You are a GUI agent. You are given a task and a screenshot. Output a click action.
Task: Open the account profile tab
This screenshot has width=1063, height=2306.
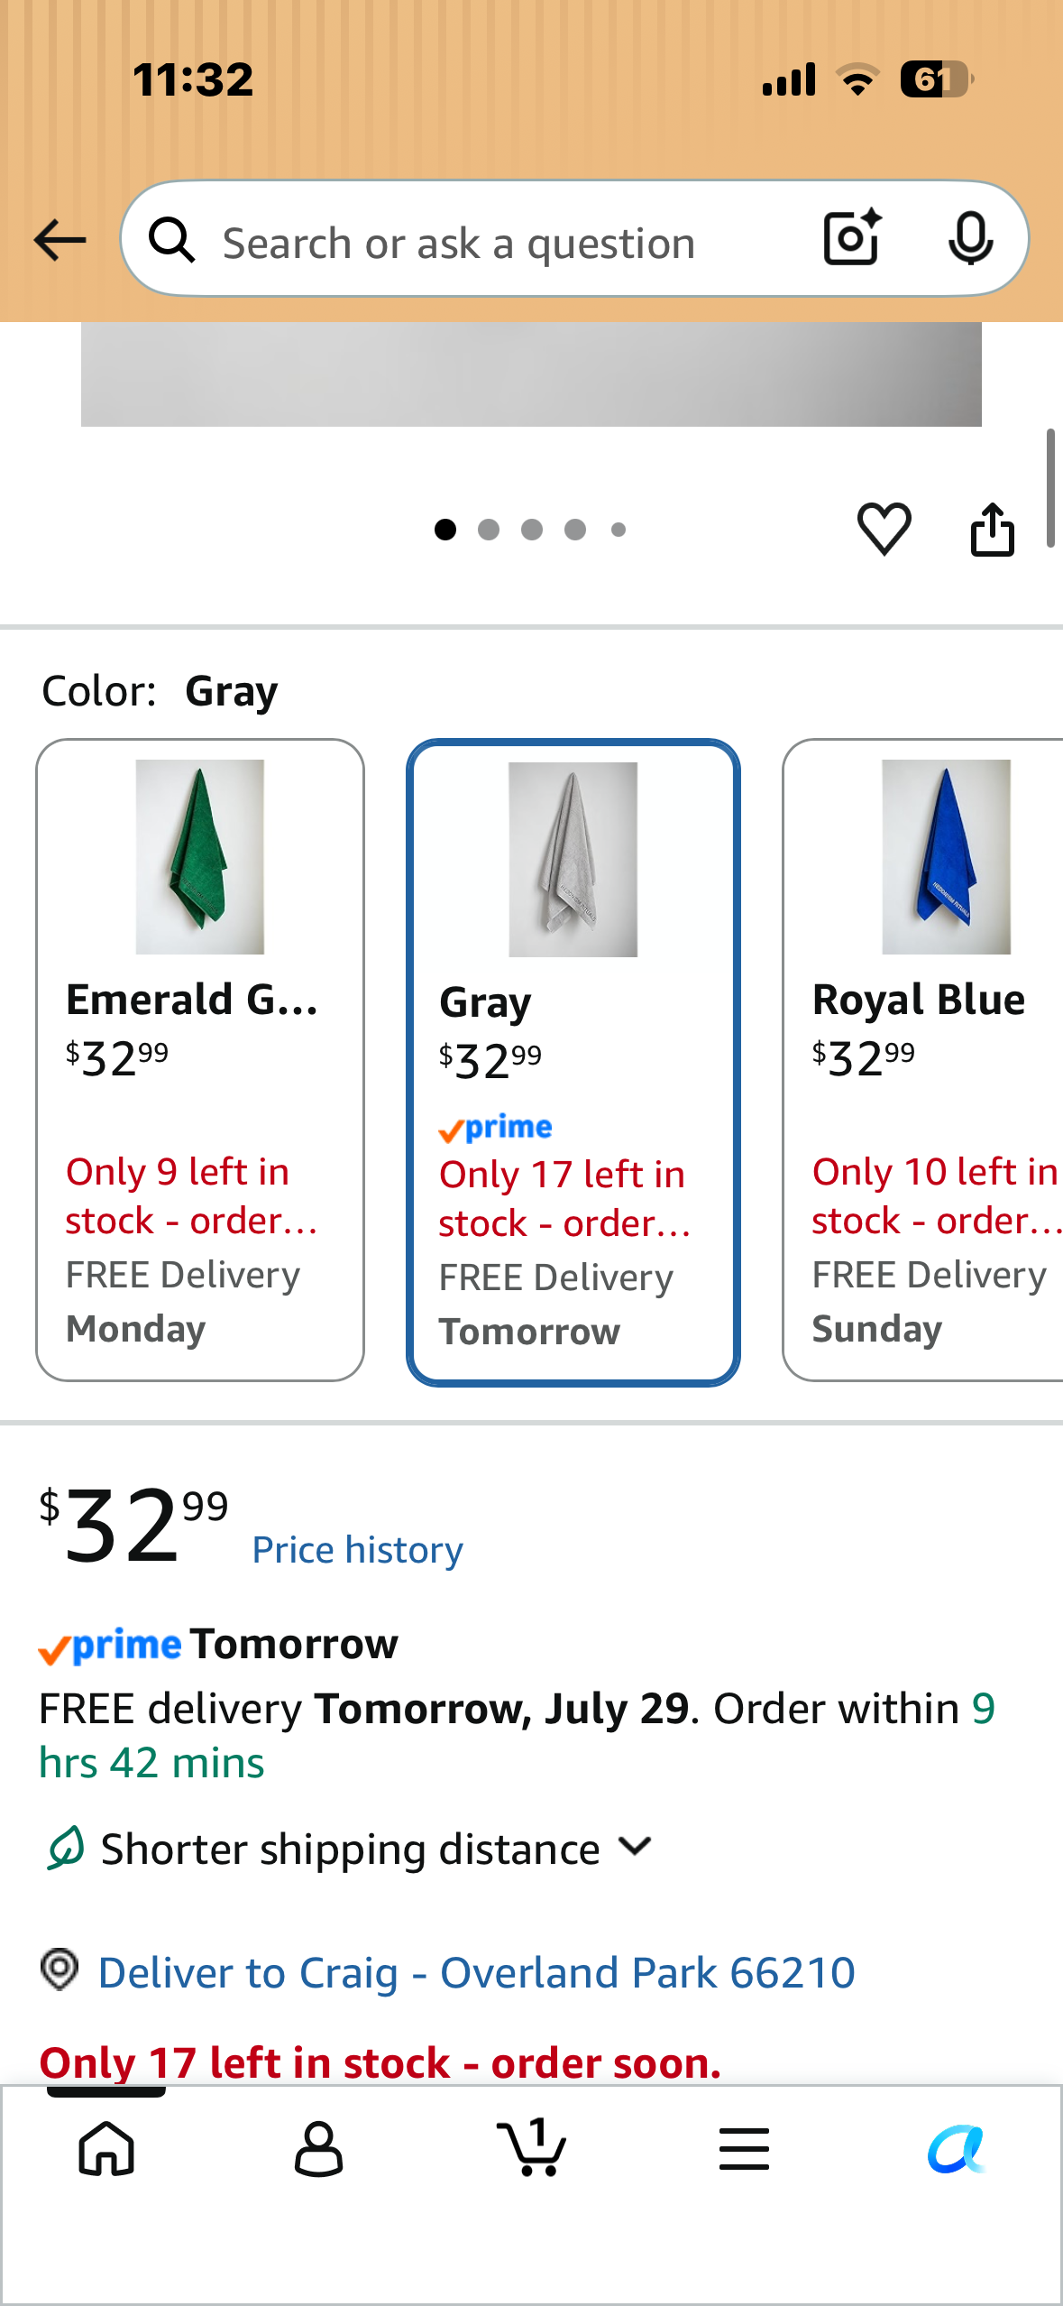coord(319,2148)
